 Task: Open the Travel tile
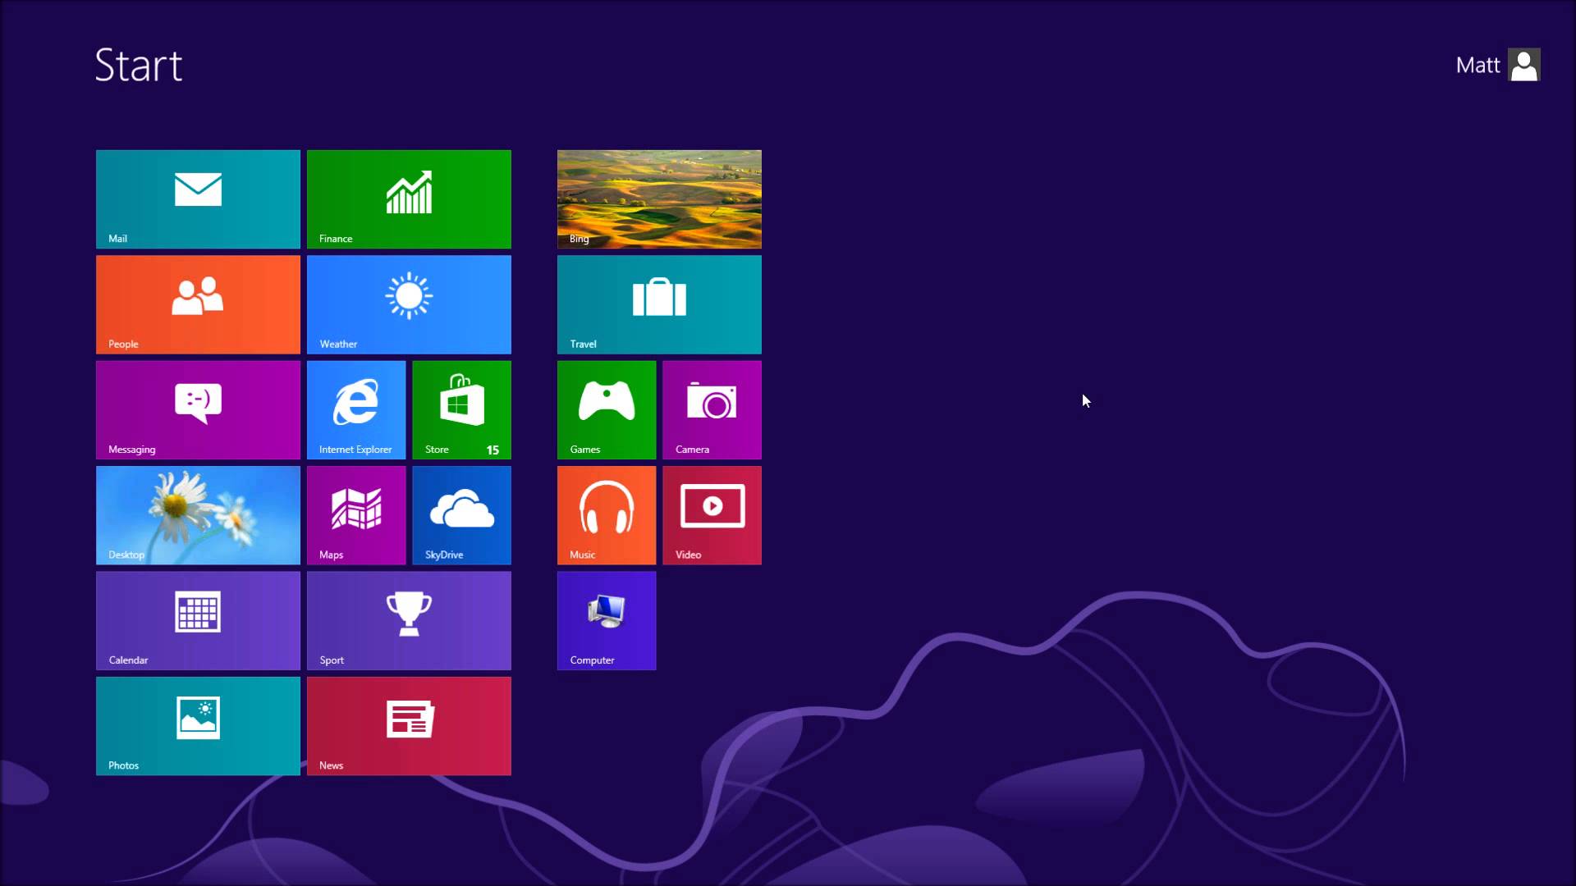coord(659,304)
